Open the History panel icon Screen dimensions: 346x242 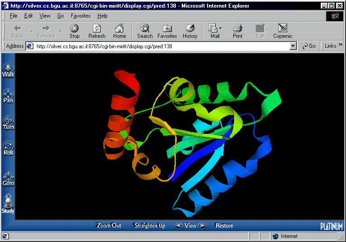point(190,31)
